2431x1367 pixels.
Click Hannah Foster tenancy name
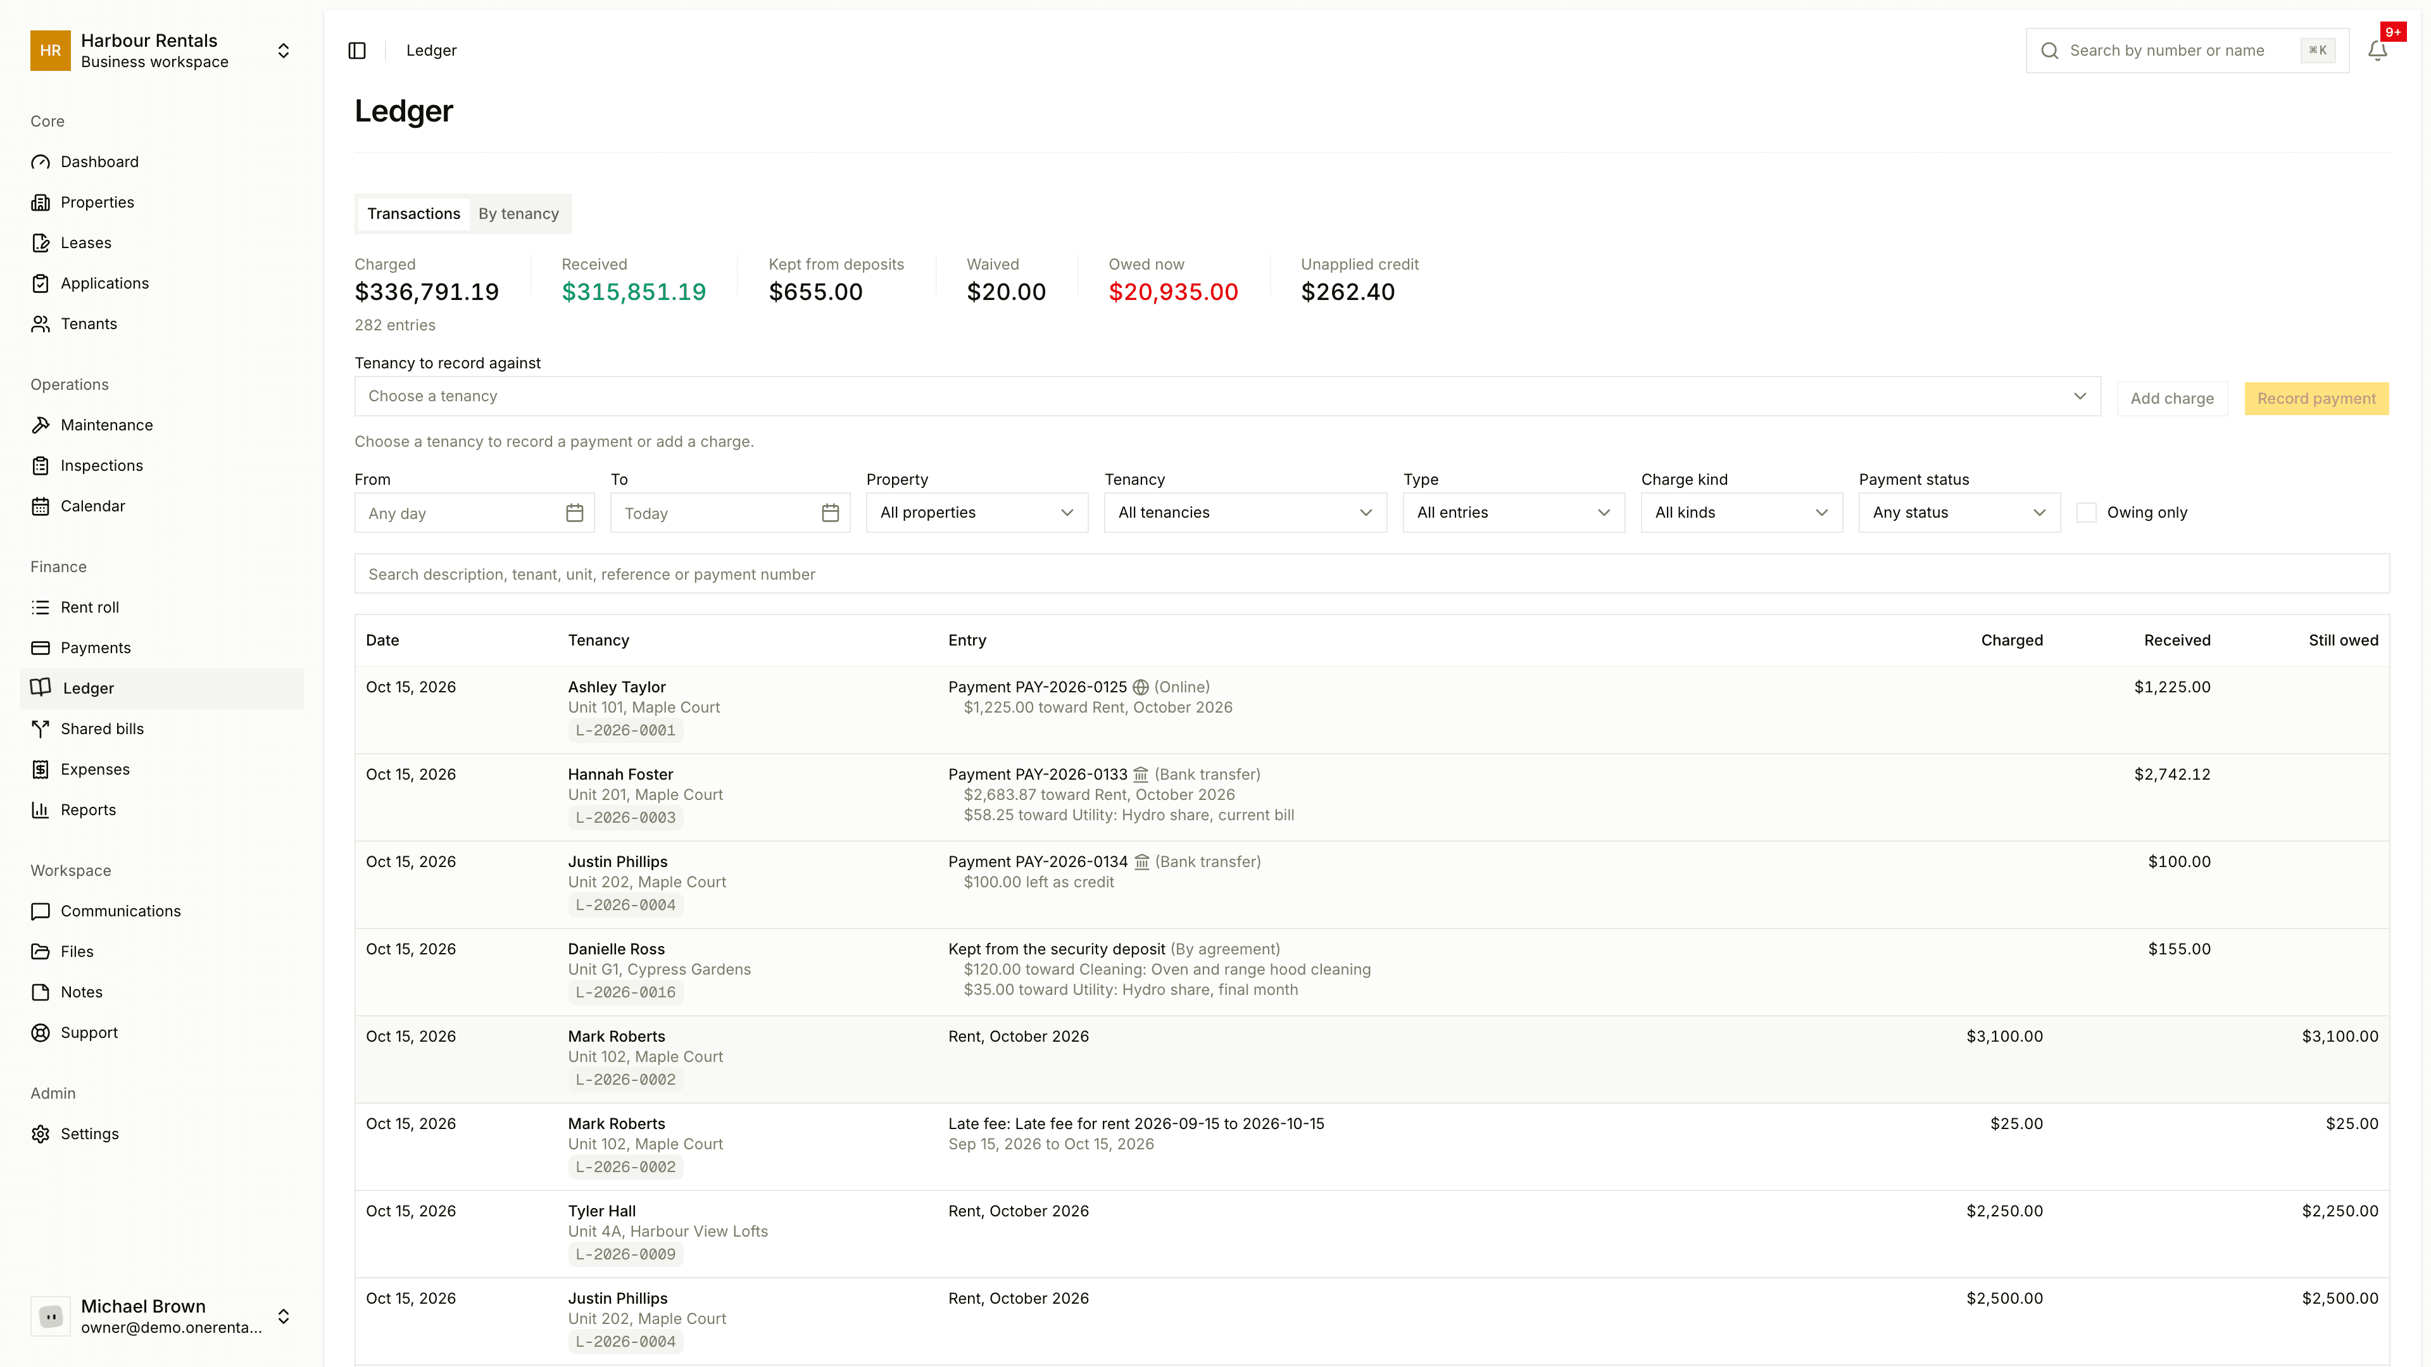pyautogui.click(x=620, y=775)
